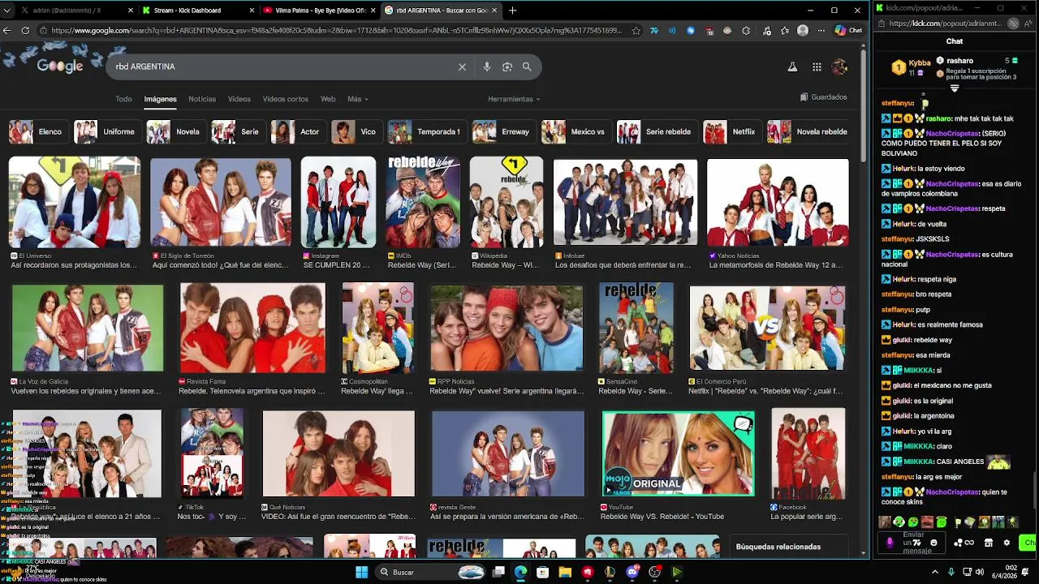
Task: Expand the Herramientas tools dropdown
Action: [514, 99]
